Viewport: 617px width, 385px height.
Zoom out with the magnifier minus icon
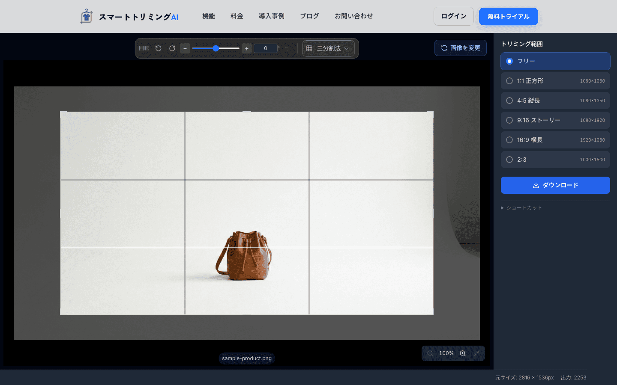[430, 353]
